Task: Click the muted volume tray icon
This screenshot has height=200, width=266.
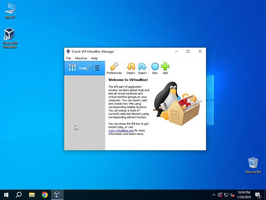Action: click(x=232, y=195)
